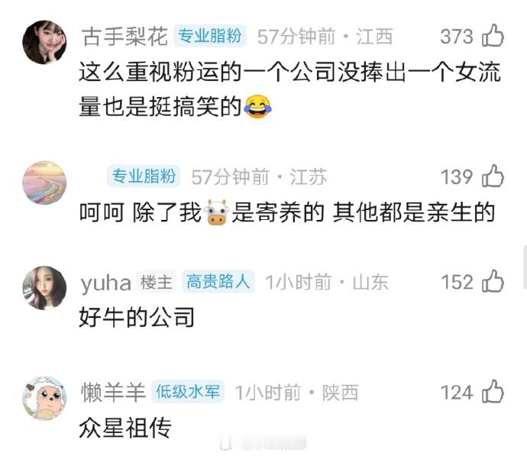Screen dimensions: 527x456
Task: Click the comment text 众星祖传
Action: point(125,428)
